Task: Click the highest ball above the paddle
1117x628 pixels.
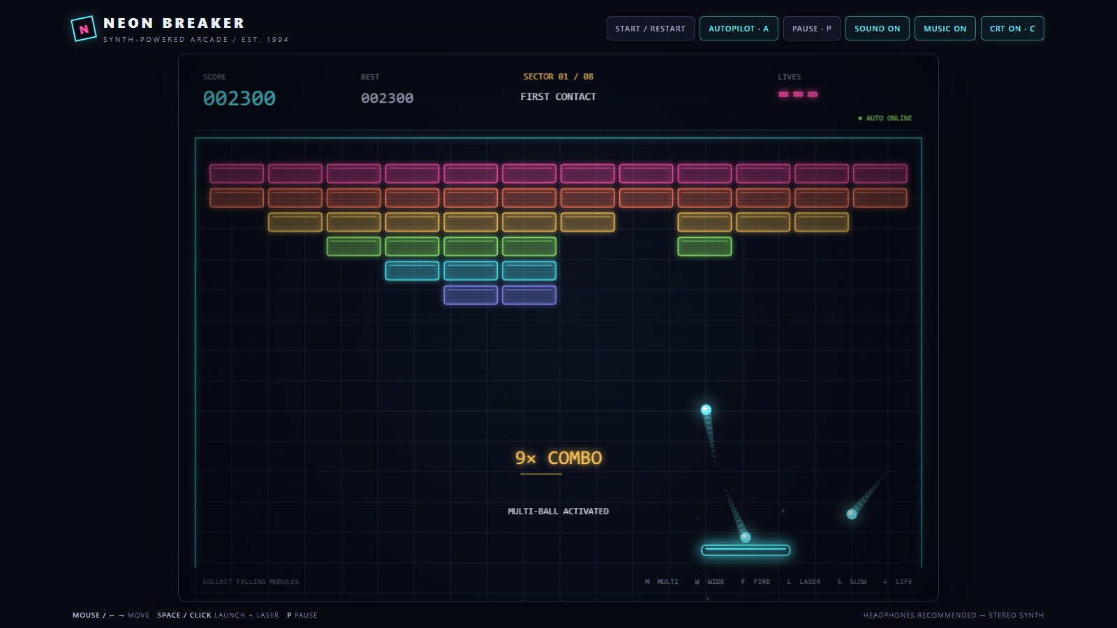Action: click(706, 410)
